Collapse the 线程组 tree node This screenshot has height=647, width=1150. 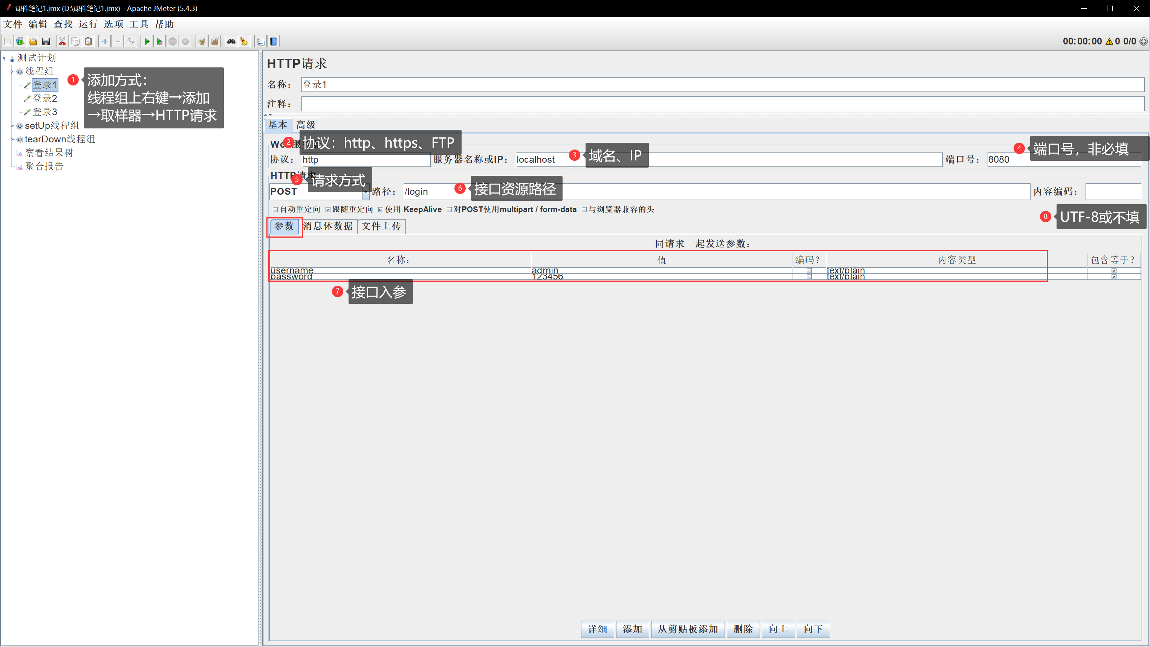[12, 72]
